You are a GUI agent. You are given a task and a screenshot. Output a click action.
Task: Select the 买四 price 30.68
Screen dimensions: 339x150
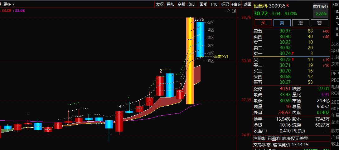point(285,77)
